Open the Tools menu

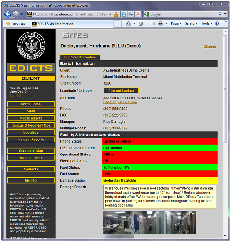pyautogui.click(x=207, y=23)
